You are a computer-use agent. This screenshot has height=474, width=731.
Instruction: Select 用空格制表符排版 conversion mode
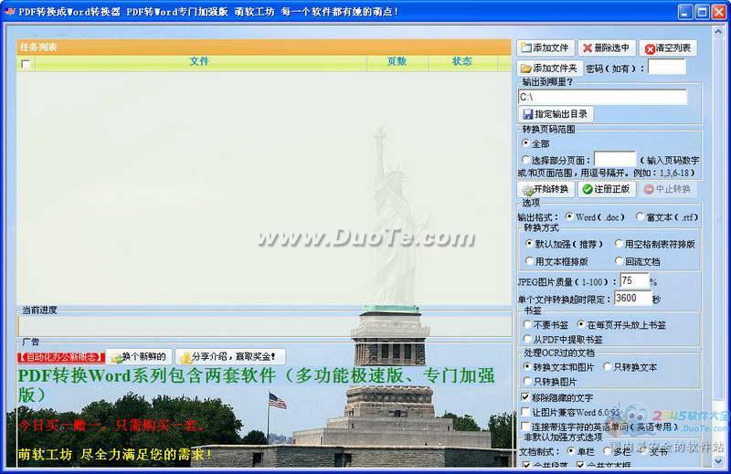[619, 244]
